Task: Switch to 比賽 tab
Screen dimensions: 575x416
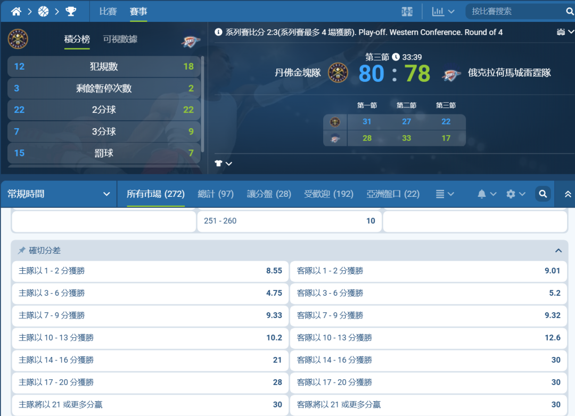Action: [108, 12]
